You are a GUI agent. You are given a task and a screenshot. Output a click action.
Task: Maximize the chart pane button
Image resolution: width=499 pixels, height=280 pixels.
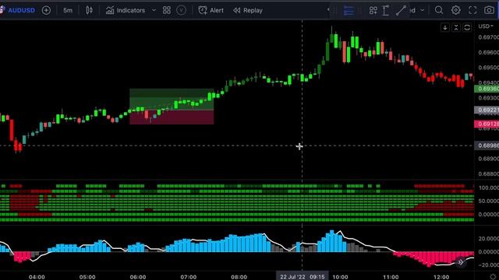coord(467,27)
